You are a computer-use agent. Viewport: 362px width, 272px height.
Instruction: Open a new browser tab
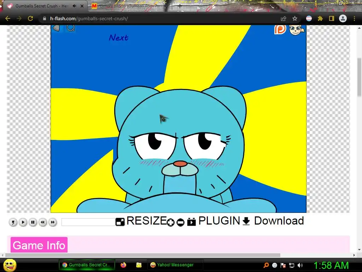tap(180, 6)
